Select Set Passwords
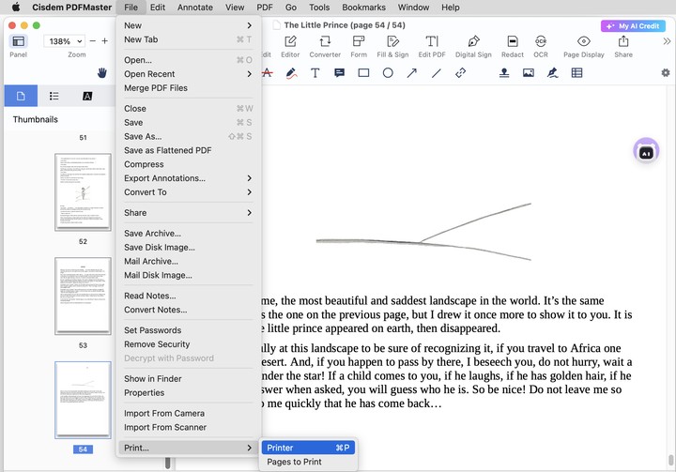 (x=189, y=329)
